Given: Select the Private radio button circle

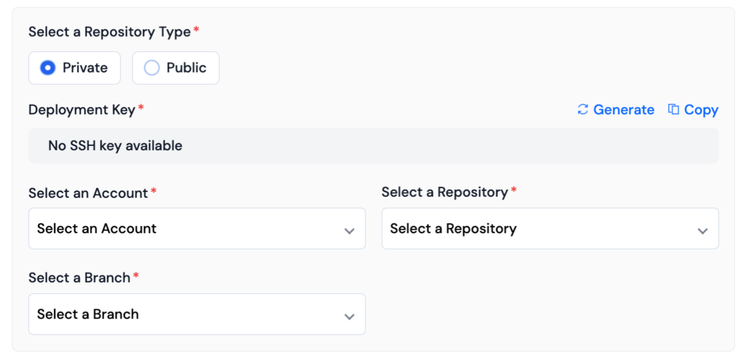Looking at the screenshot, I should 48,68.
